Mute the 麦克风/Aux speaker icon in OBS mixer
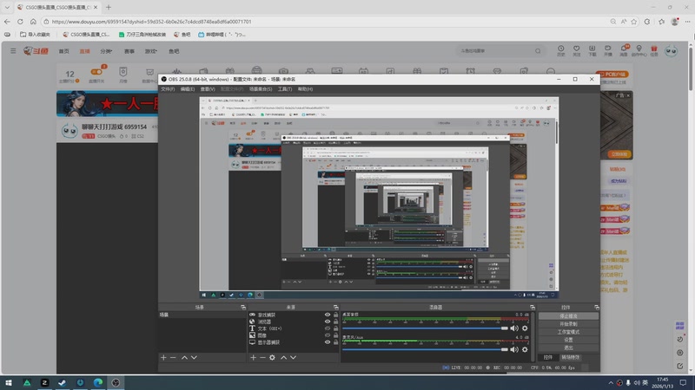695x390 pixels. click(x=514, y=349)
